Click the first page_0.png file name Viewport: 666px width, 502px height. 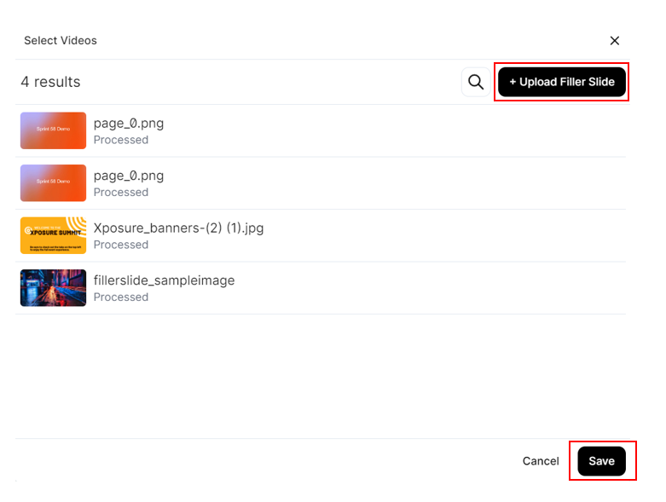[129, 124]
